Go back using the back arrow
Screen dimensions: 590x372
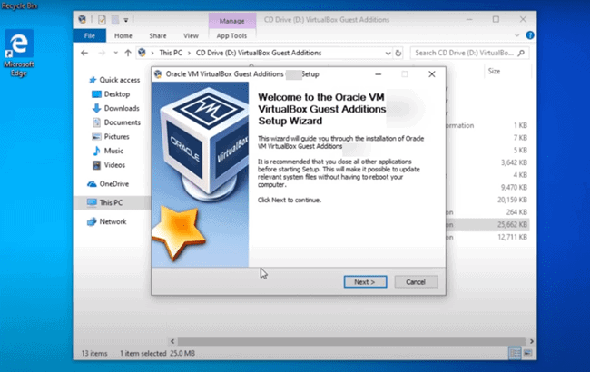(84, 54)
